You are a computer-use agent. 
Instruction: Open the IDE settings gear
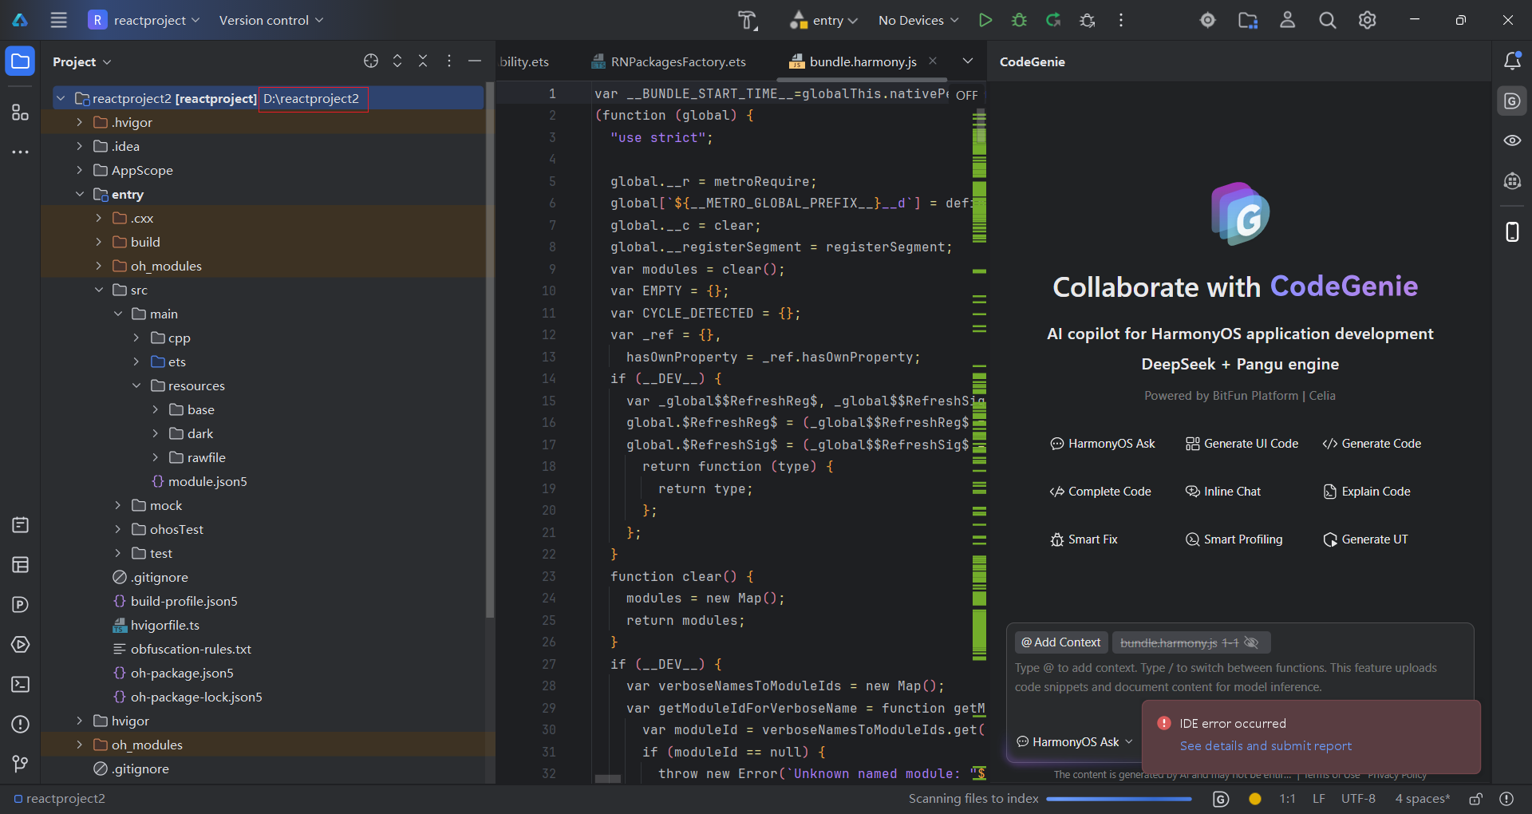[x=1367, y=20]
